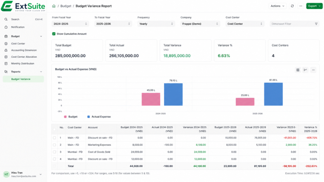Switch chart to line graph icon
This screenshot has height=182, width=324.
305,70
